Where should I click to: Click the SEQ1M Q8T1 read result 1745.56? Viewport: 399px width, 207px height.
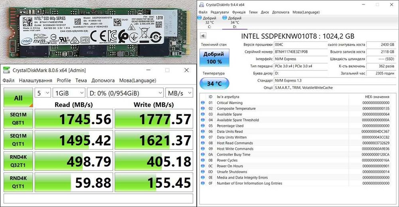click(x=74, y=119)
